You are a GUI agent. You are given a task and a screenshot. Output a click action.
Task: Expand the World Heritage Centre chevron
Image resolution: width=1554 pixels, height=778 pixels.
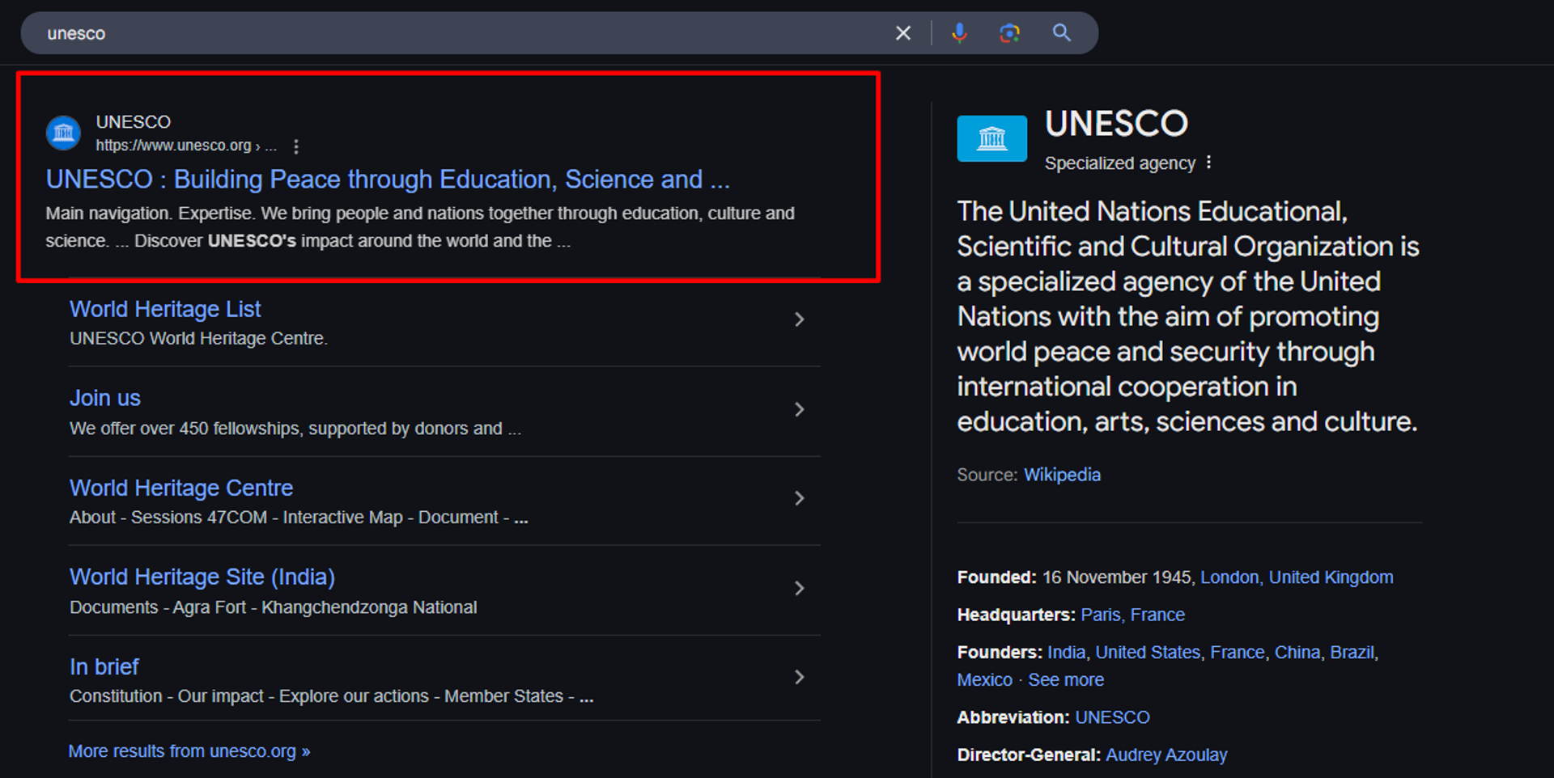(800, 498)
